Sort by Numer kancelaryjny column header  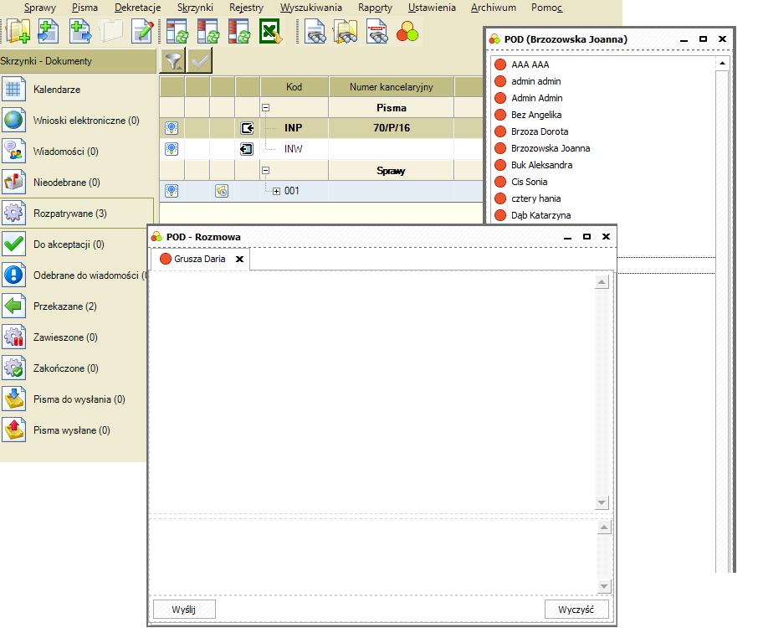click(391, 86)
